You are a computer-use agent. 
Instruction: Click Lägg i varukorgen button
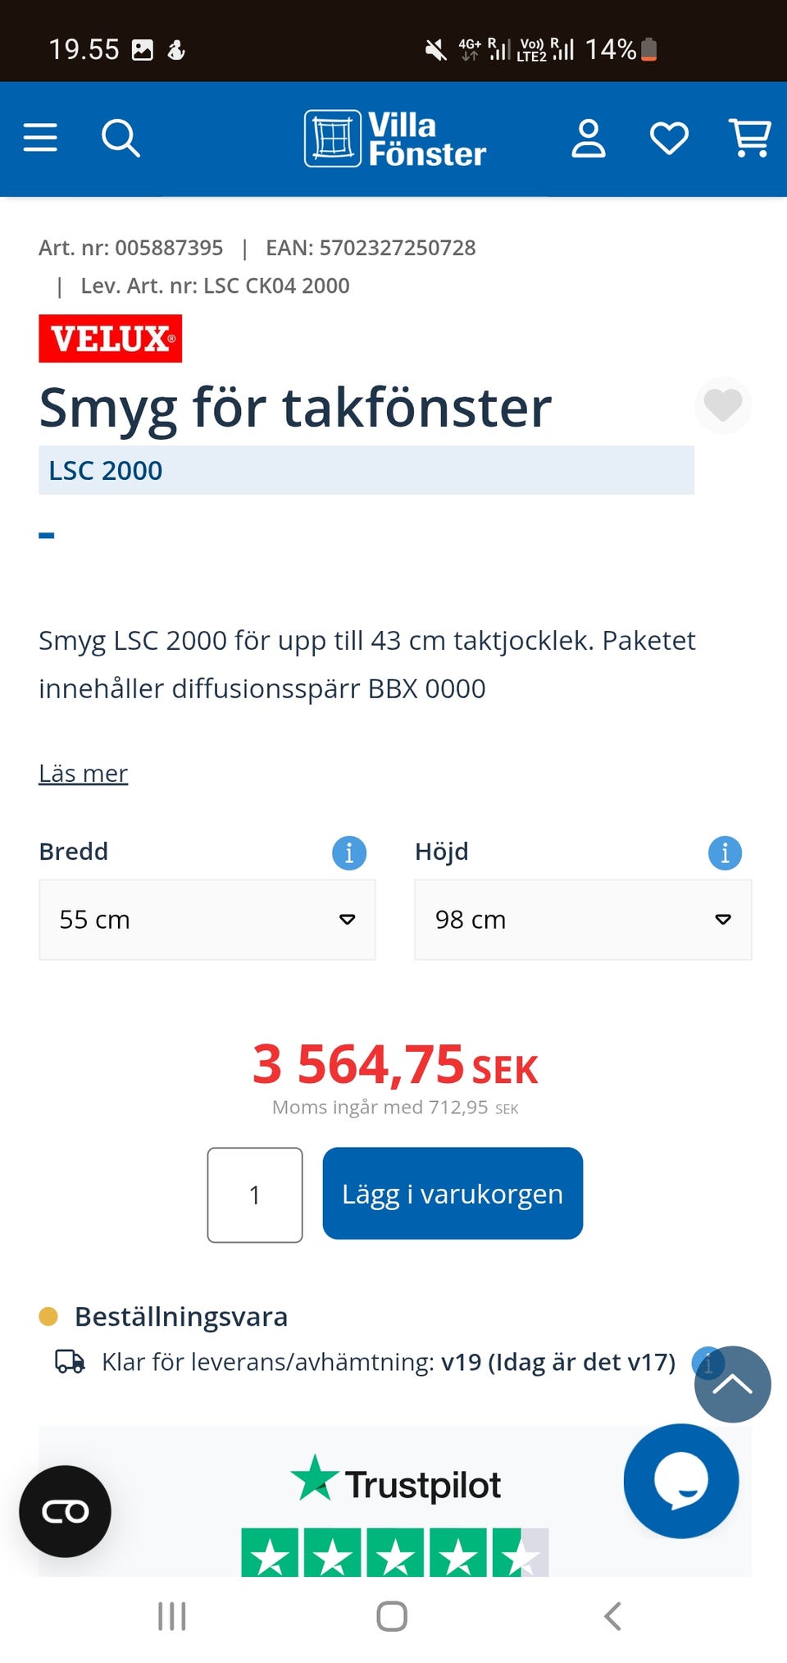pyautogui.click(x=453, y=1194)
